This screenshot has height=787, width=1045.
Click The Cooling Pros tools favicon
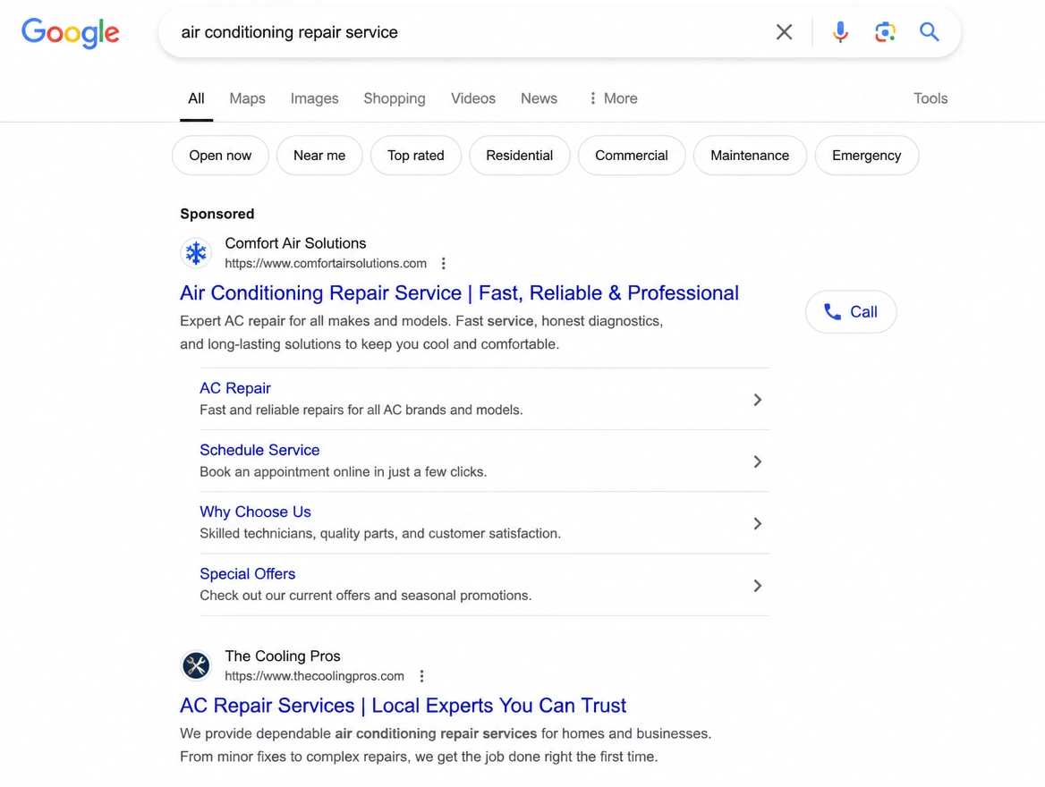point(196,665)
